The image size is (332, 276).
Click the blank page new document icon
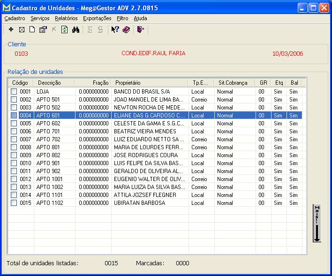pos(32,29)
